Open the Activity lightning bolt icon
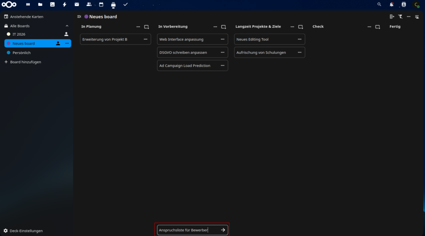 click(x=64, y=5)
